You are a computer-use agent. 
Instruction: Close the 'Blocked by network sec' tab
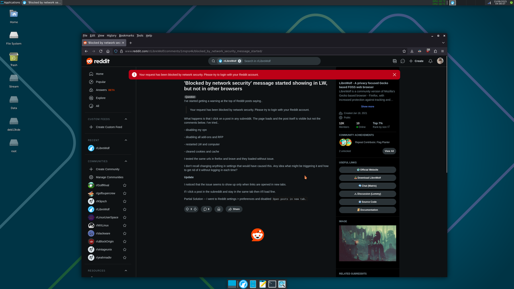pos(123,43)
